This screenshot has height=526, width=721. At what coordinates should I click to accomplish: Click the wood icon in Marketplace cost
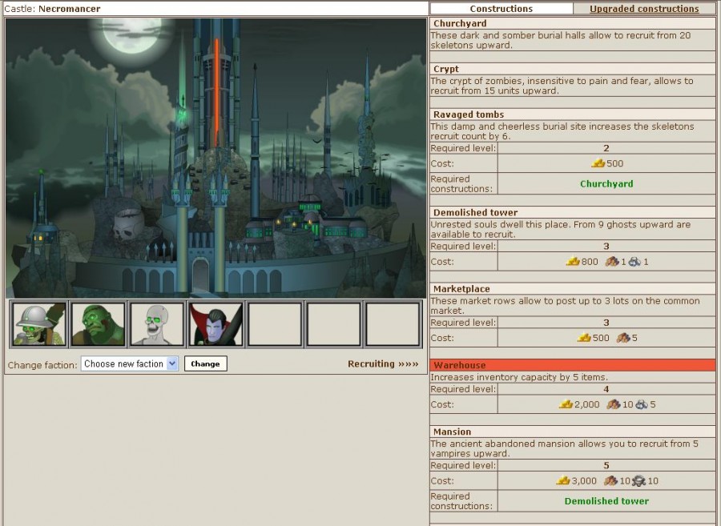pos(622,338)
